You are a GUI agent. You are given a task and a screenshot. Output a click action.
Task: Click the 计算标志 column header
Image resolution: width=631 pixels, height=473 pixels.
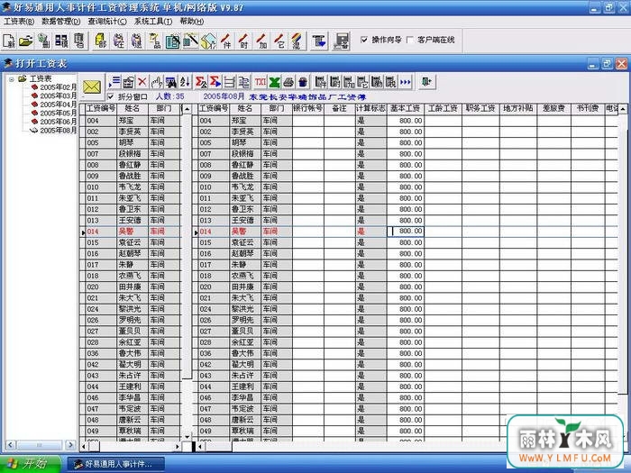click(371, 109)
